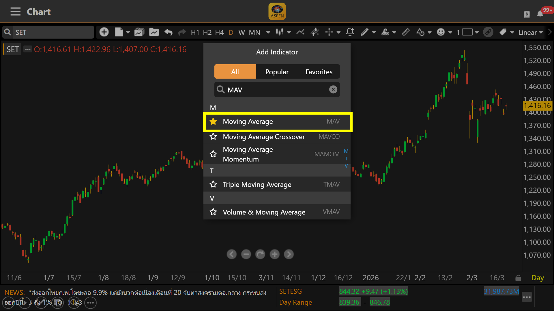This screenshot has width=554, height=311.
Task: Open the notifications bell with 99+ badge
Action: [540, 14]
